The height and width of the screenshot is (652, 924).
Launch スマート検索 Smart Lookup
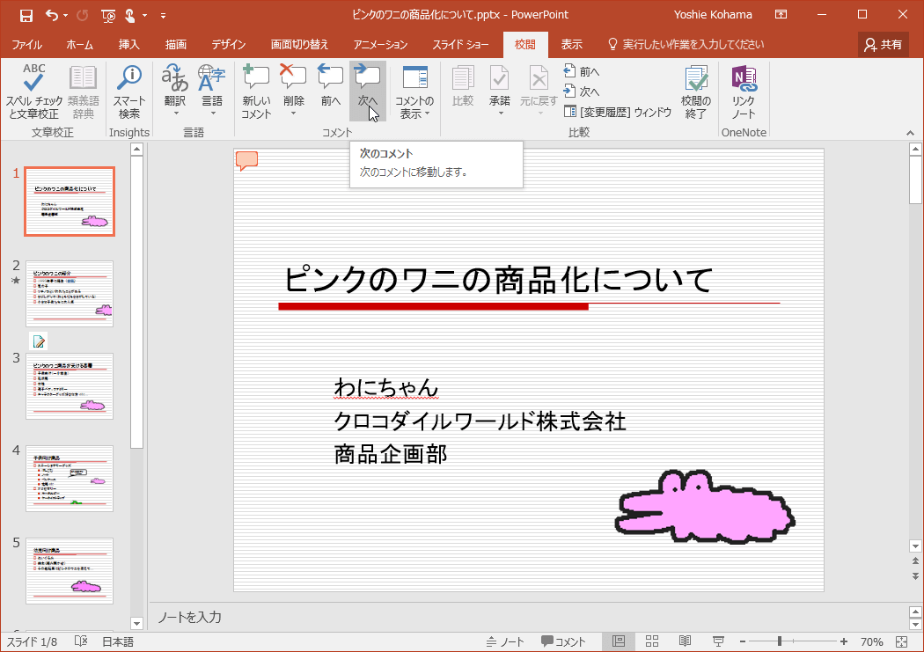click(x=128, y=93)
